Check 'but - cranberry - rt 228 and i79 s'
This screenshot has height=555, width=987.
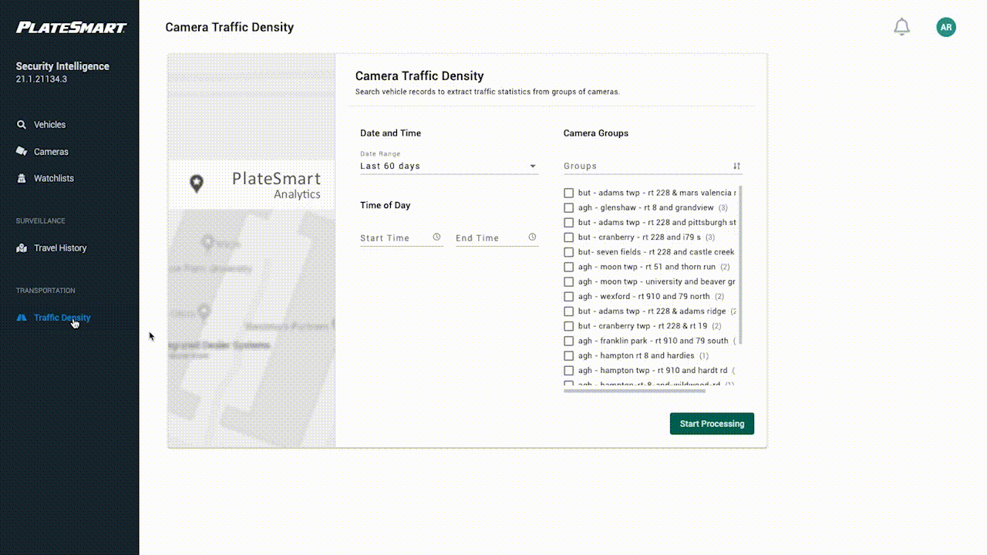pos(568,237)
